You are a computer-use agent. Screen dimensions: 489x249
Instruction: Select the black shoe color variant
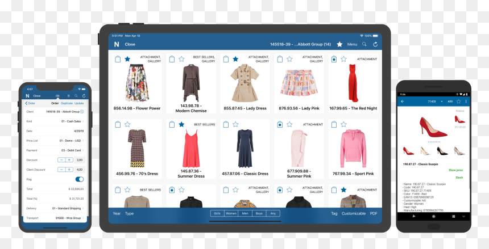point(442,151)
